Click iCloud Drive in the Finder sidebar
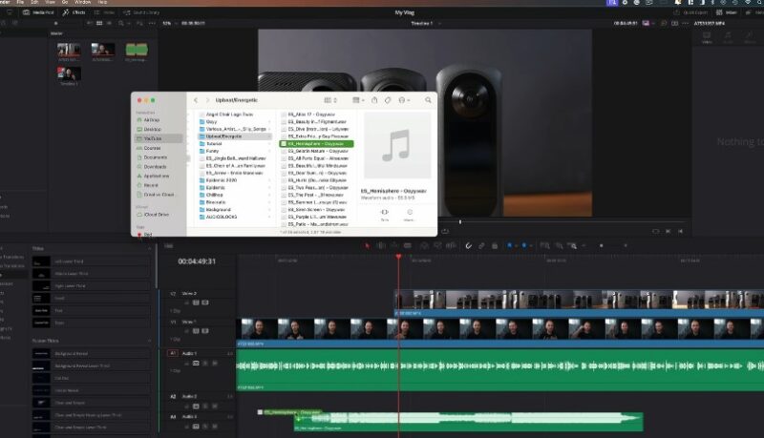This screenshot has width=764, height=438. click(156, 214)
